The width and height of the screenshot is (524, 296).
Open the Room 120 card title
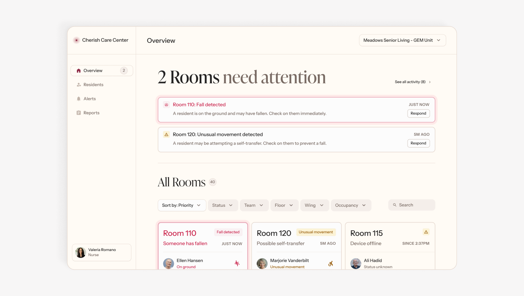pos(274,233)
